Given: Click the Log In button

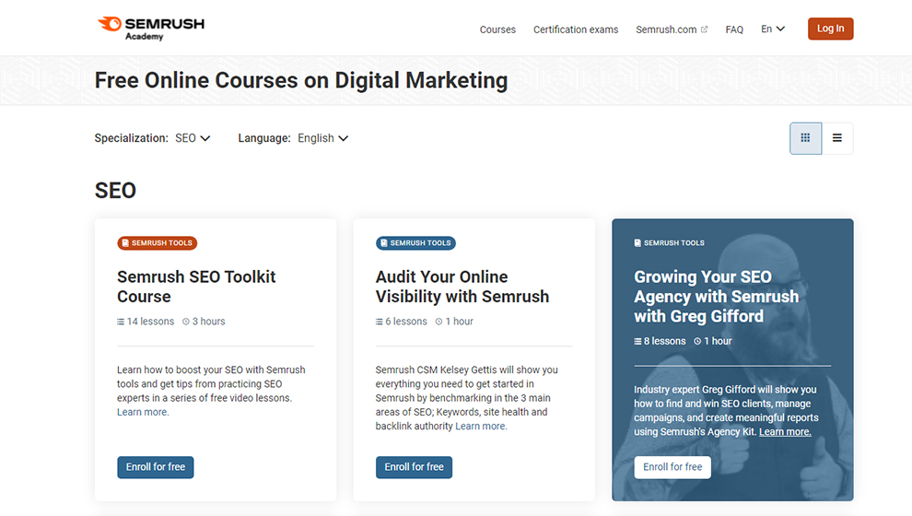Looking at the screenshot, I should point(830,29).
